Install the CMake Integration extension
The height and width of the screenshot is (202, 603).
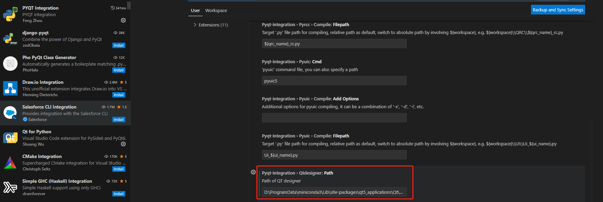(x=119, y=169)
